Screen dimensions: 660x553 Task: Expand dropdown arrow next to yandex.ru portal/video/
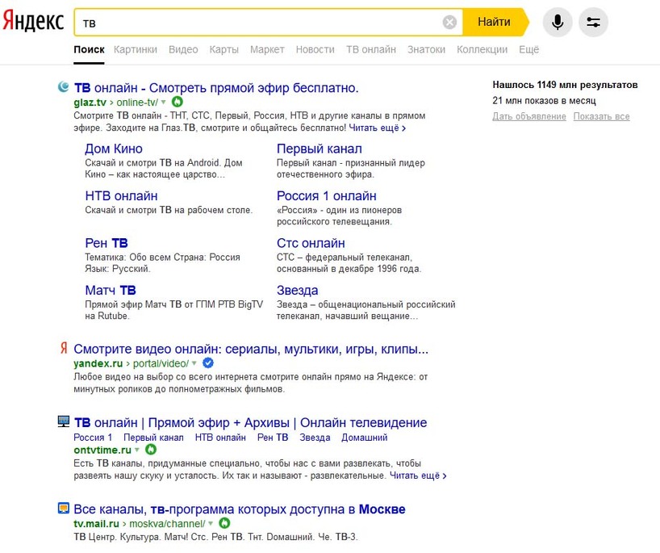[x=194, y=363]
